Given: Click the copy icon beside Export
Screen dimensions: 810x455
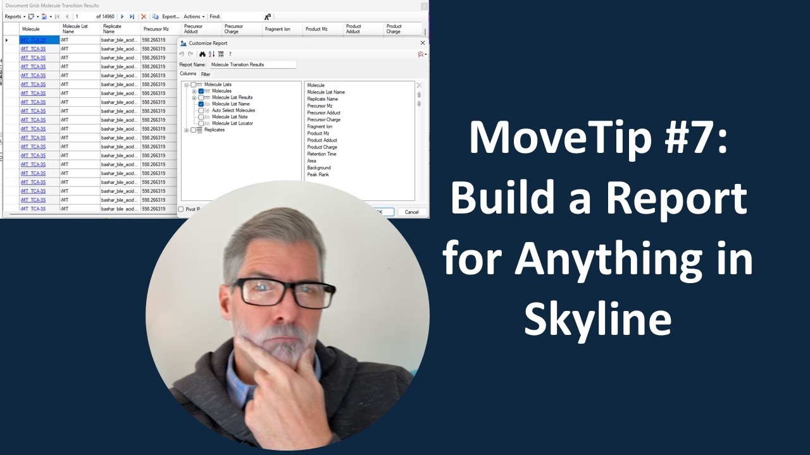Looking at the screenshot, I should coord(155,16).
